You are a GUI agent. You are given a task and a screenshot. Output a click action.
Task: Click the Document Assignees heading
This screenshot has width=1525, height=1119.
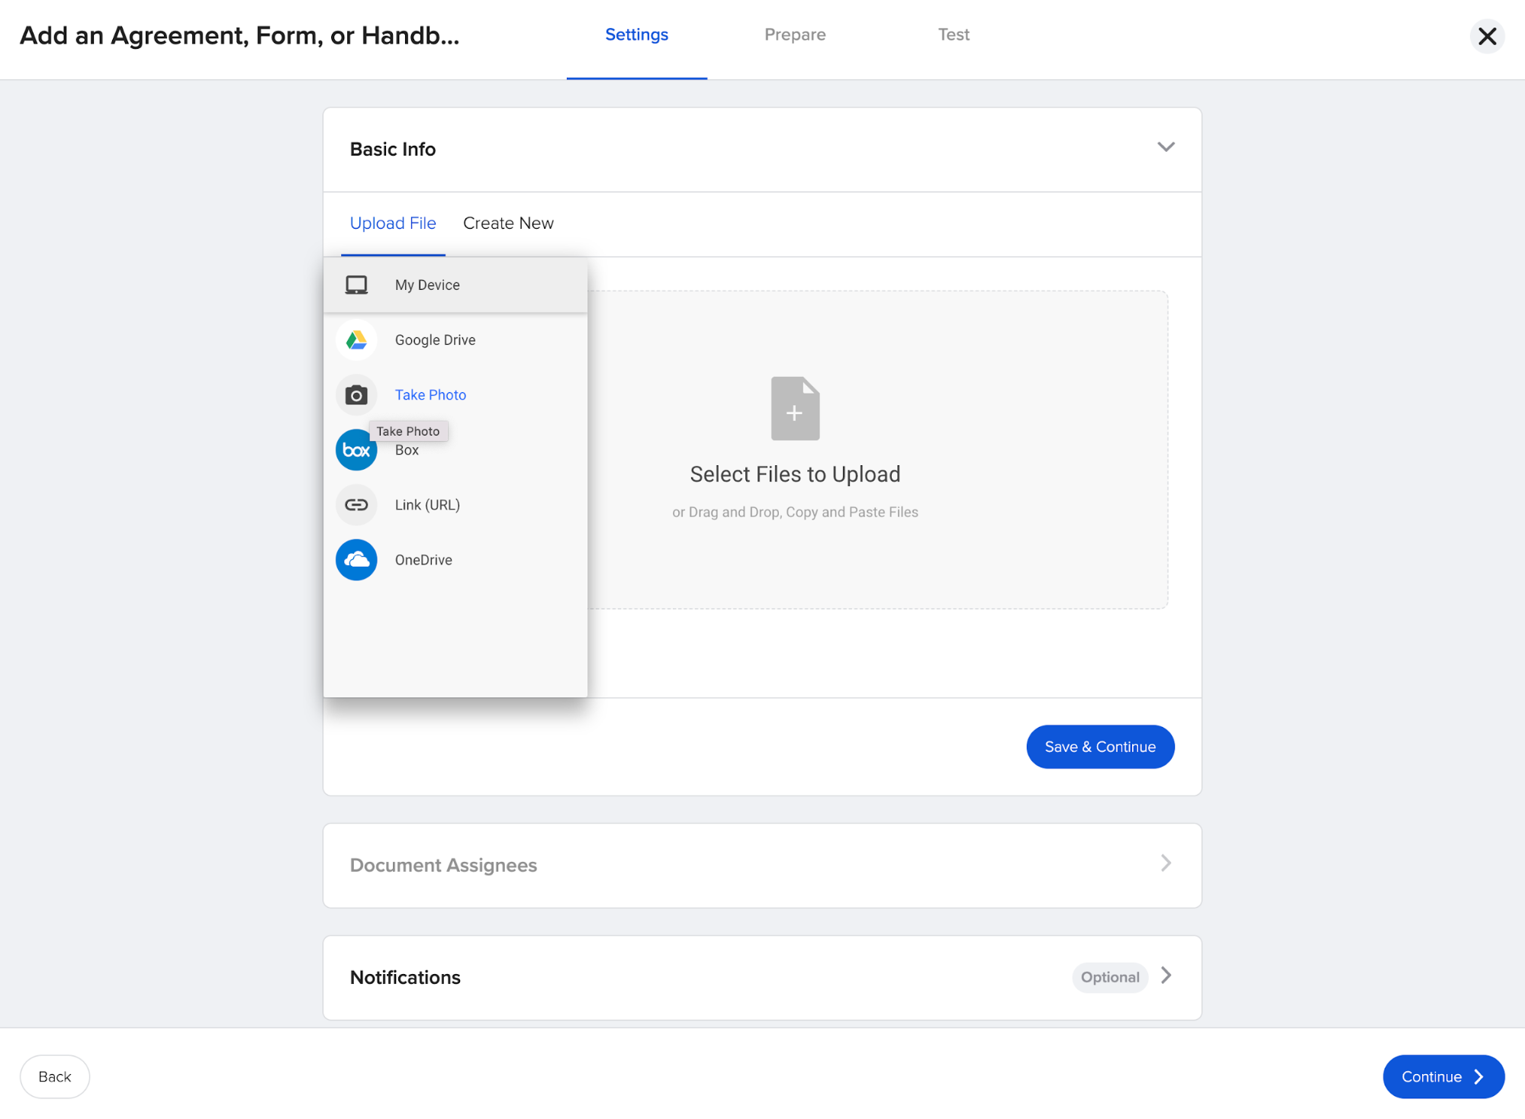point(443,865)
